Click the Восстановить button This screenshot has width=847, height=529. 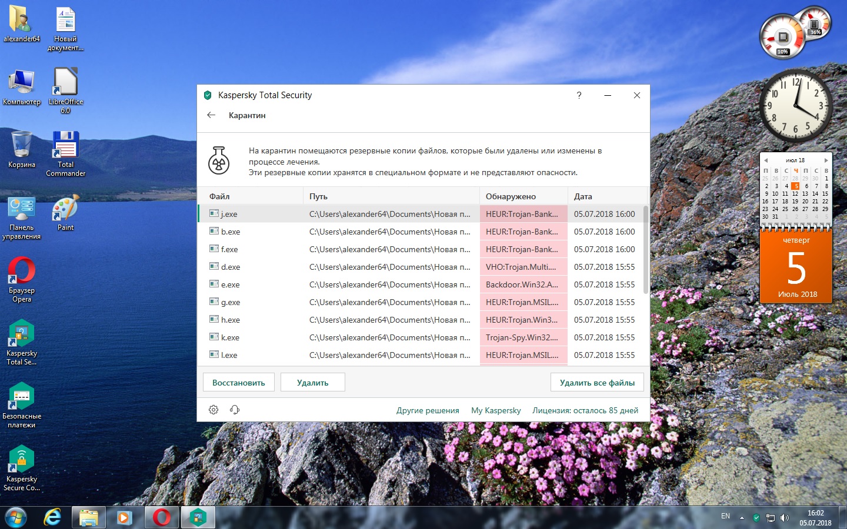pyautogui.click(x=239, y=383)
